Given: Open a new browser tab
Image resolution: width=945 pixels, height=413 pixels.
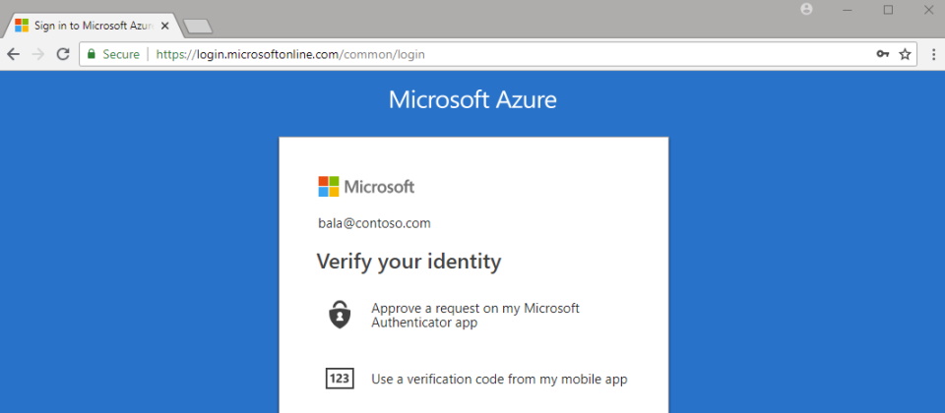Looking at the screenshot, I should [x=198, y=27].
